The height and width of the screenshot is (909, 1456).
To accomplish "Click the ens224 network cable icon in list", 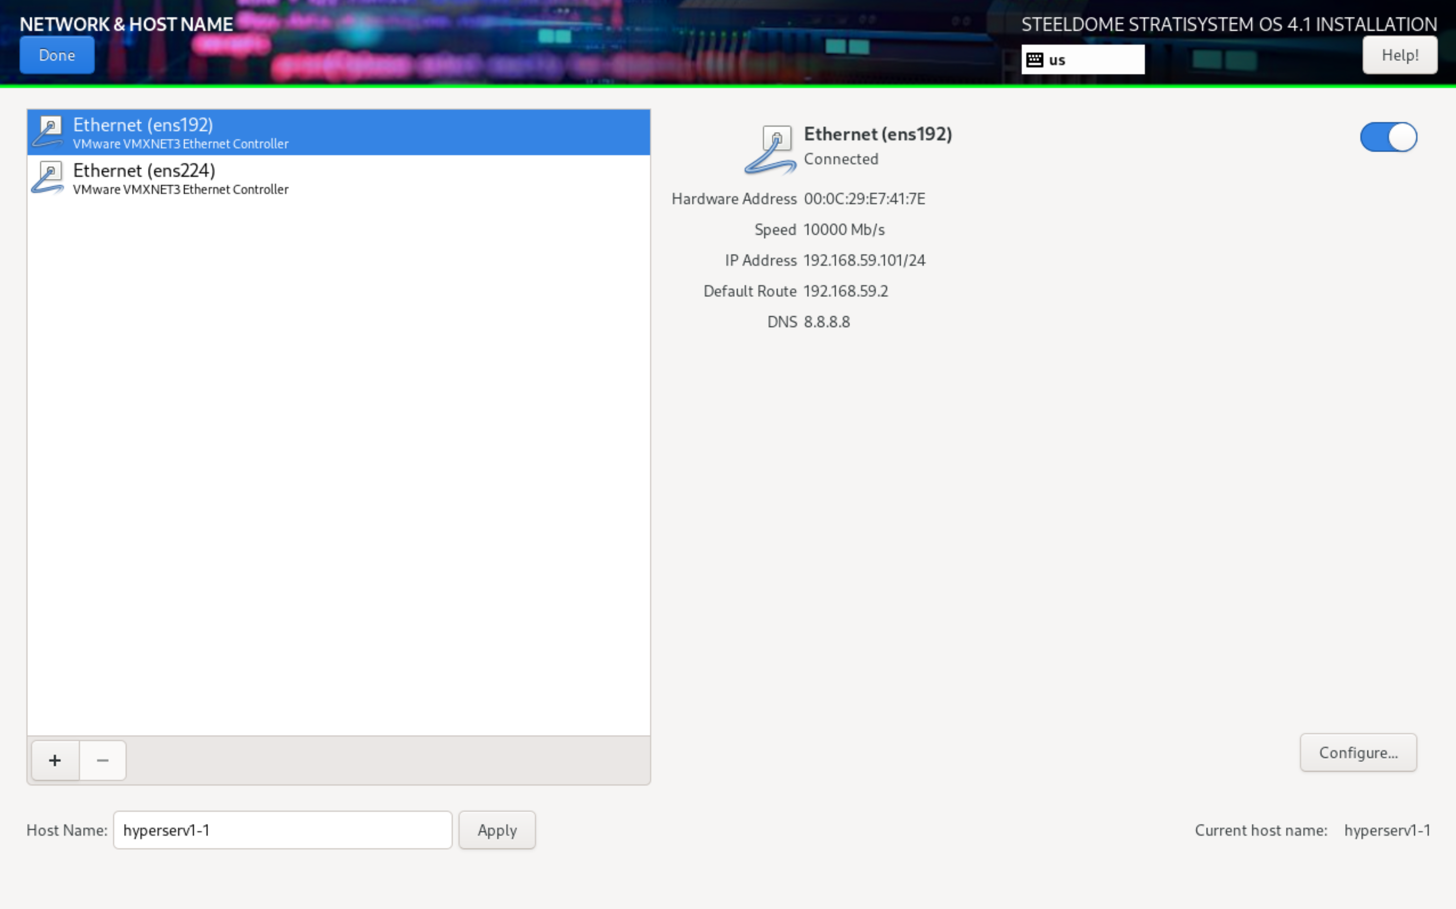I will (48, 178).
